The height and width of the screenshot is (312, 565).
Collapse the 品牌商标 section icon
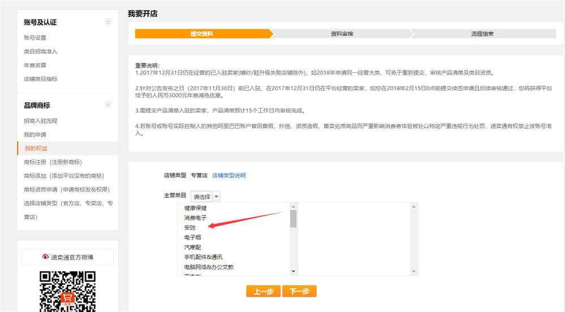(109, 105)
